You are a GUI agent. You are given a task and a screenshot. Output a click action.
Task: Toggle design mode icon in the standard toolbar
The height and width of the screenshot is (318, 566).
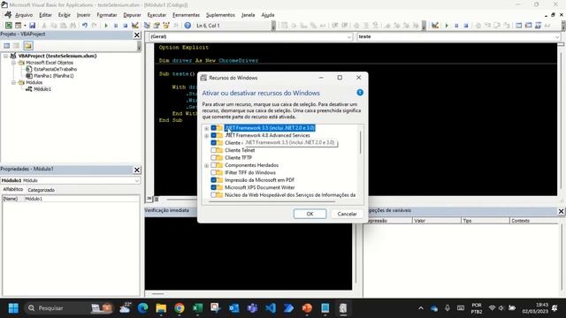point(135,26)
